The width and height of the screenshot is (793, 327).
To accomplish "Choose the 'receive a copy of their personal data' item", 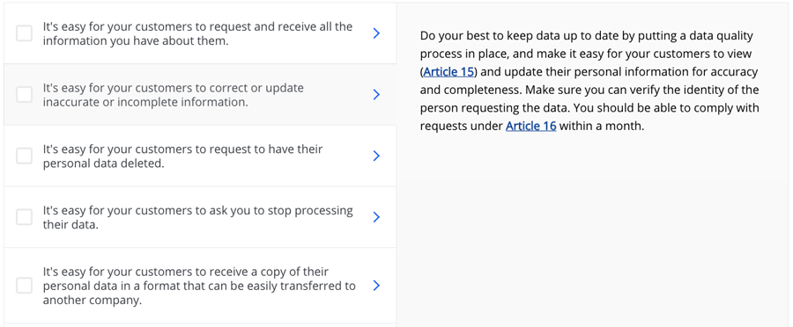I will point(200,286).
